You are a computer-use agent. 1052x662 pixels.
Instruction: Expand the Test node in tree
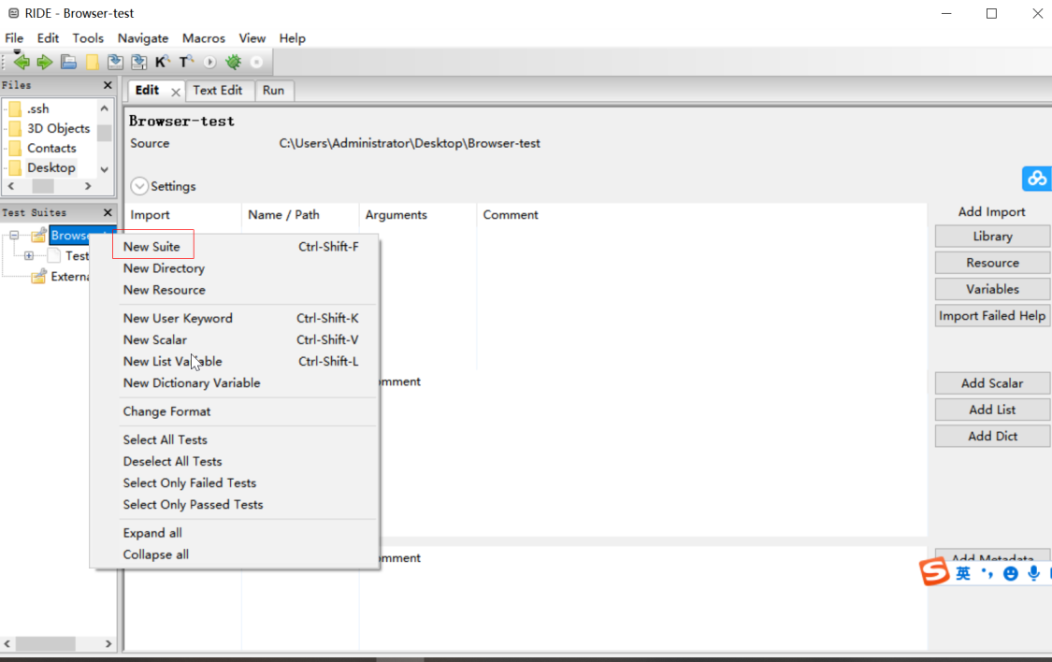point(29,255)
